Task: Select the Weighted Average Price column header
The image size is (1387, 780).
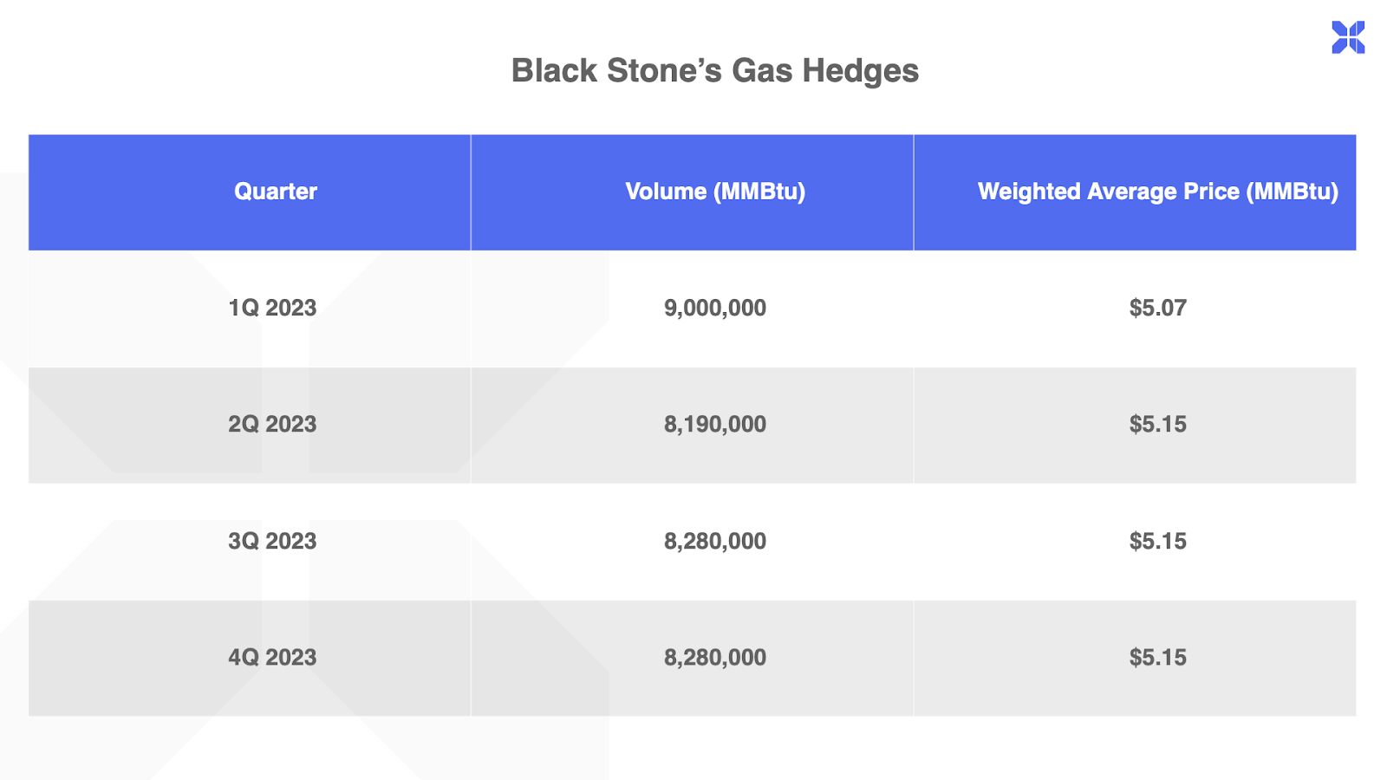Action: 1157,192
